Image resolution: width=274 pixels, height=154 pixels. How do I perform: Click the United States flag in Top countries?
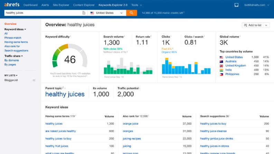click(221, 57)
